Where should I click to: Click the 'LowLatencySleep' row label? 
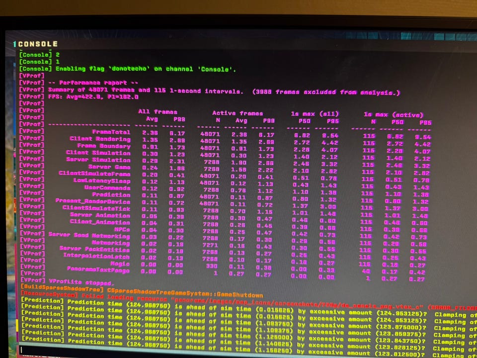(102, 180)
